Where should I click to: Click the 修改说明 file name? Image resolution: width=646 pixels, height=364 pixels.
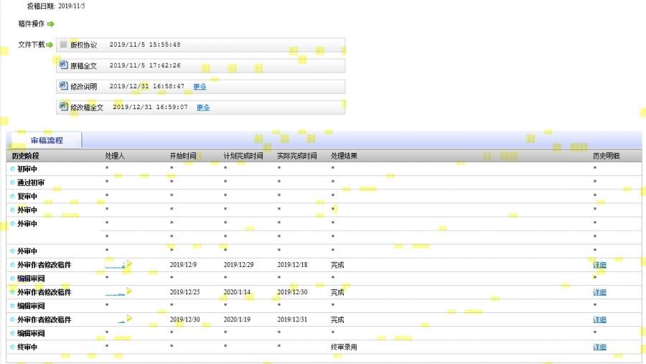(x=84, y=87)
